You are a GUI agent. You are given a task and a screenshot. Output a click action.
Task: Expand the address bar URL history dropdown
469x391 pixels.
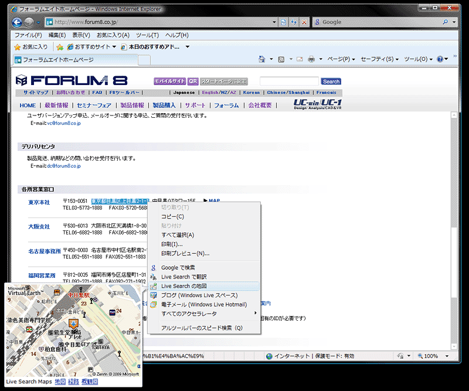(274, 22)
